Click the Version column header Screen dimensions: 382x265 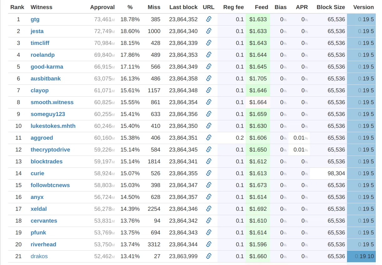pos(364,7)
